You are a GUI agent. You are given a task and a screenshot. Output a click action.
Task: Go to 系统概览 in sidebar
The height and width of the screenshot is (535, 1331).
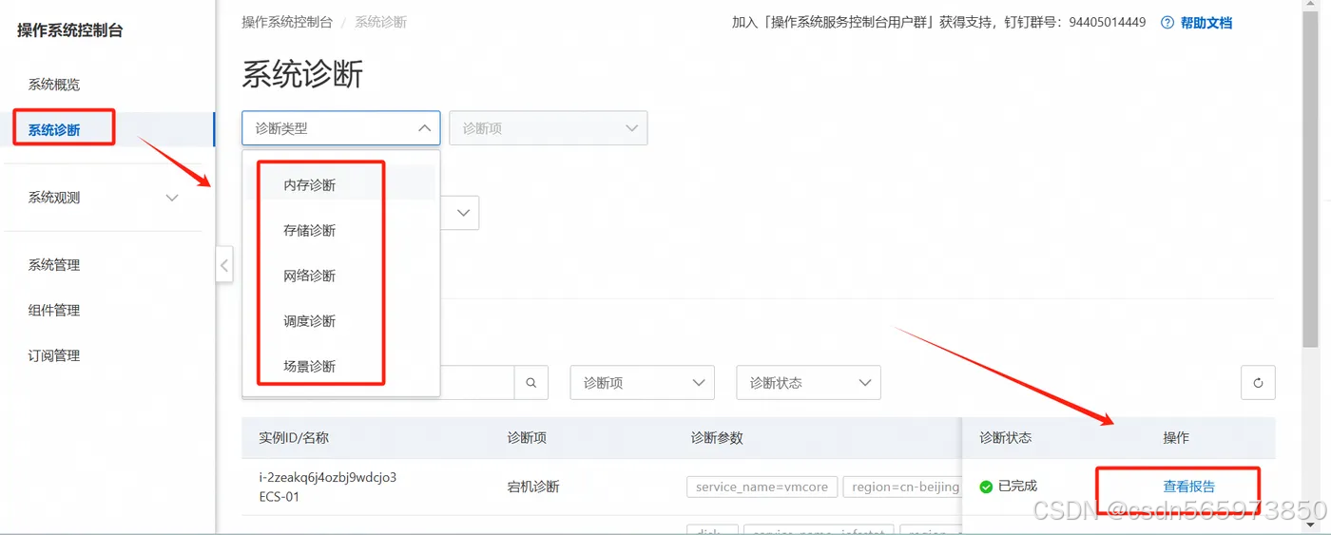[54, 85]
